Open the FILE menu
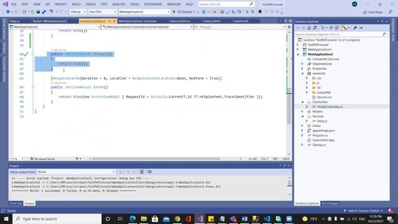 [x=14, y=4]
